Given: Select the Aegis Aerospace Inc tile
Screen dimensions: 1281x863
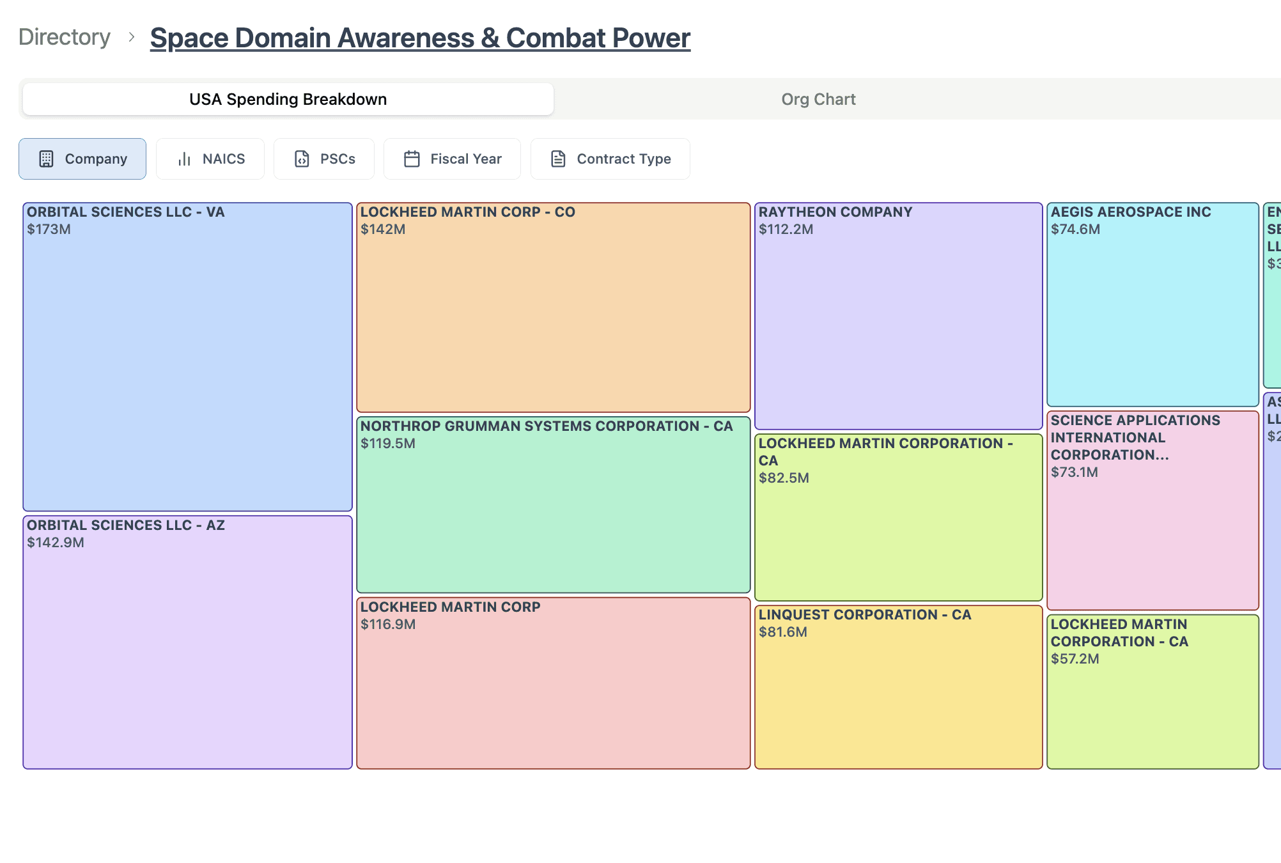Looking at the screenshot, I should click(1153, 304).
